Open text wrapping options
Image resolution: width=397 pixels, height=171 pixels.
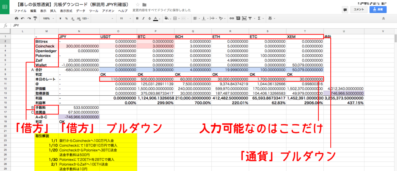coord(213,19)
